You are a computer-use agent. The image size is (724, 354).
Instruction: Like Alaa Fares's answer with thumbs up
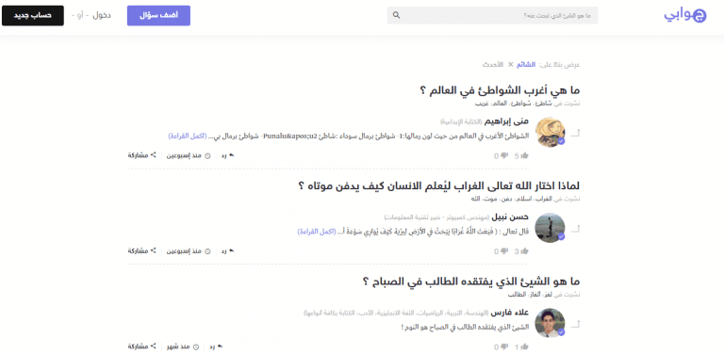coord(524,346)
